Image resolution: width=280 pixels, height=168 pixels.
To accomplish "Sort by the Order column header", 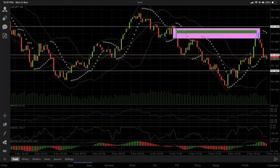I will tap(4, 165).
